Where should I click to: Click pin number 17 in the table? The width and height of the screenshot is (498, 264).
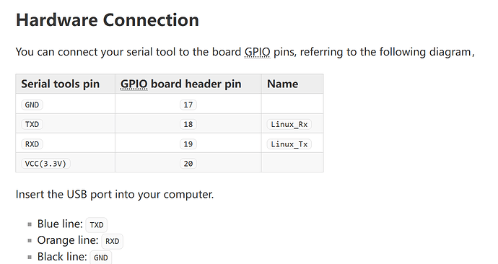[x=188, y=105]
